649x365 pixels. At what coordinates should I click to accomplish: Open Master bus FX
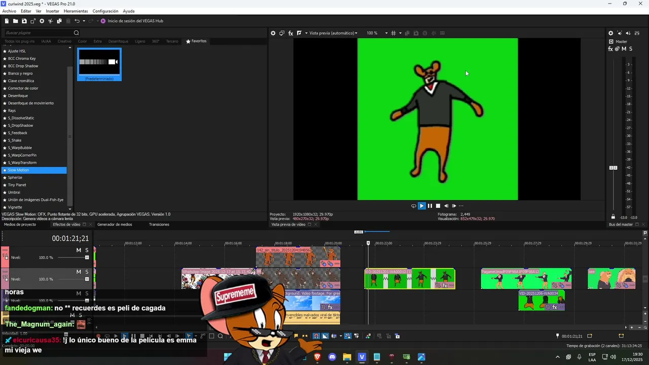click(610, 49)
